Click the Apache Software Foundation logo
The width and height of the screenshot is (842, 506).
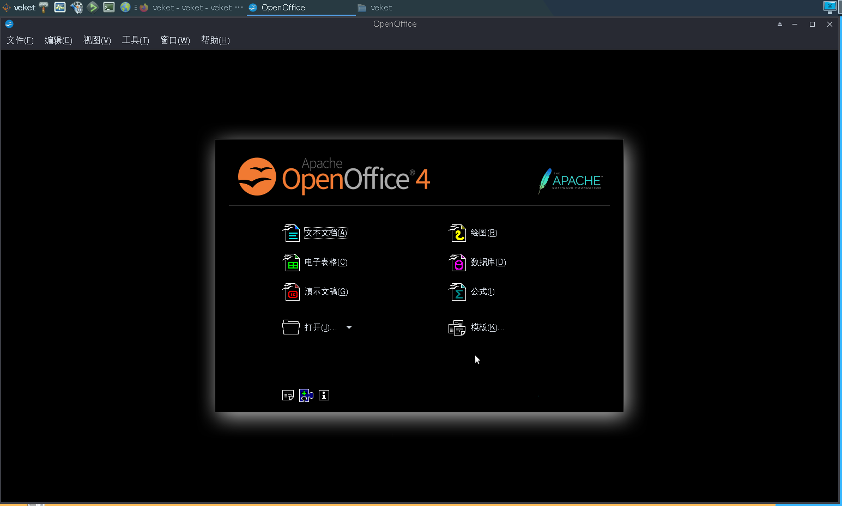click(570, 181)
